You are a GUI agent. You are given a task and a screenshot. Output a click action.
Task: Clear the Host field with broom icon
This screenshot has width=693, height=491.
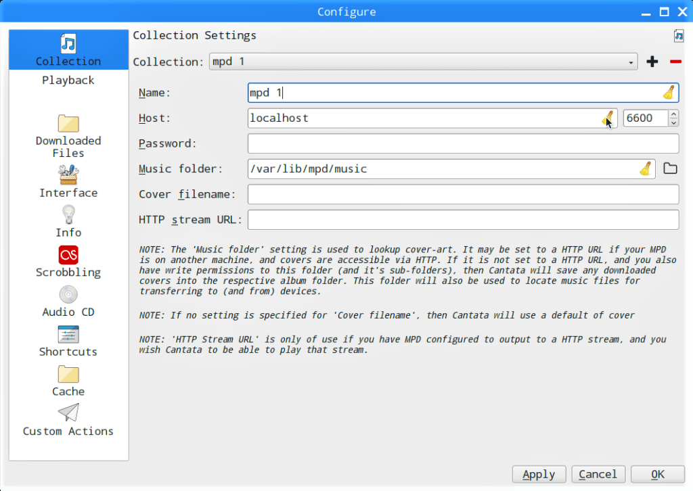pyautogui.click(x=608, y=118)
